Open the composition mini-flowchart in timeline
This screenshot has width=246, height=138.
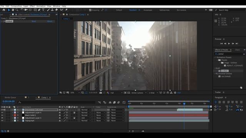(99, 102)
